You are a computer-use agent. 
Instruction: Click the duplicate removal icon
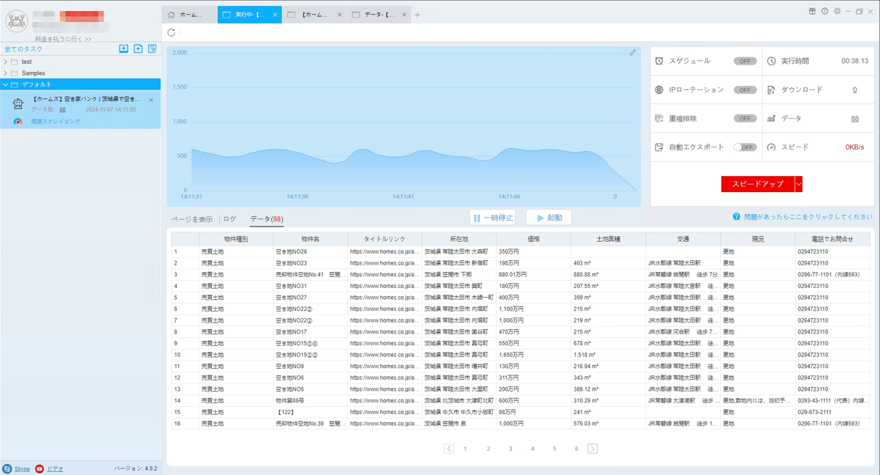(660, 118)
